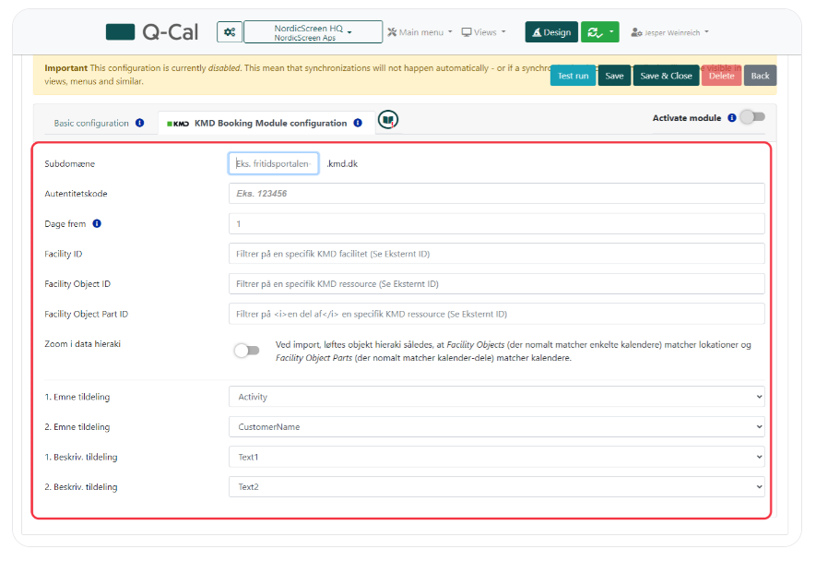Open the 1. Emne tildeling dropdown

pos(496,397)
